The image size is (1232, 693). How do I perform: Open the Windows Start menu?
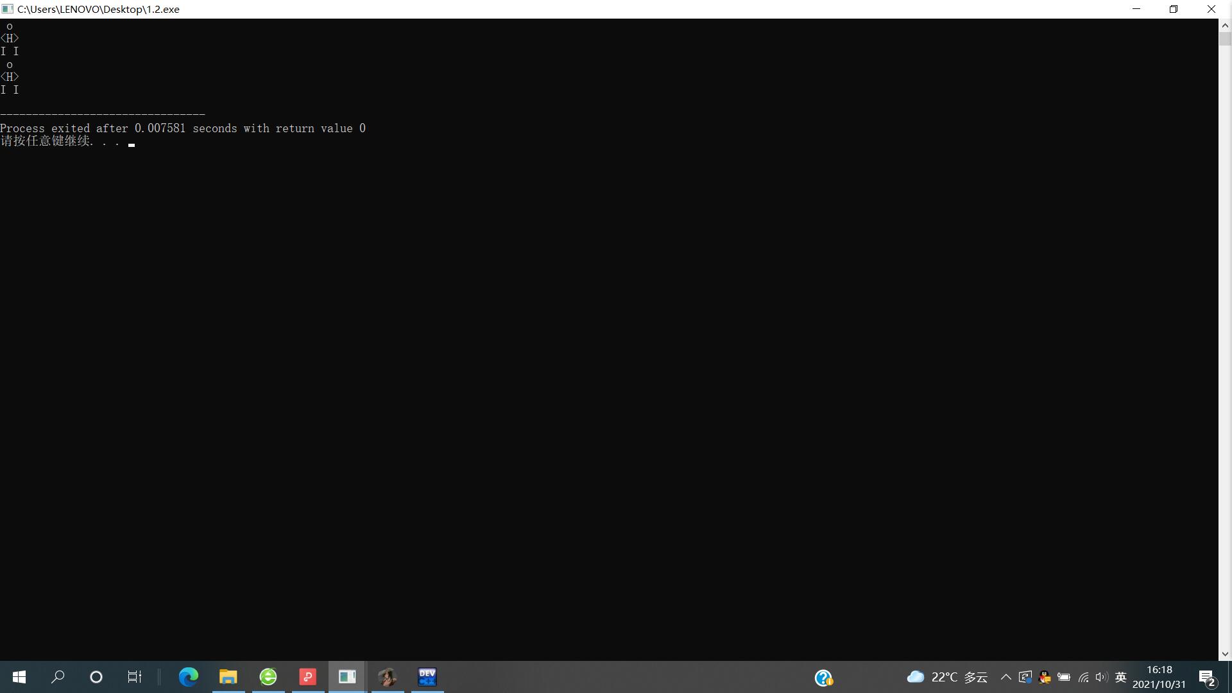pyautogui.click(x=19, y=677)
